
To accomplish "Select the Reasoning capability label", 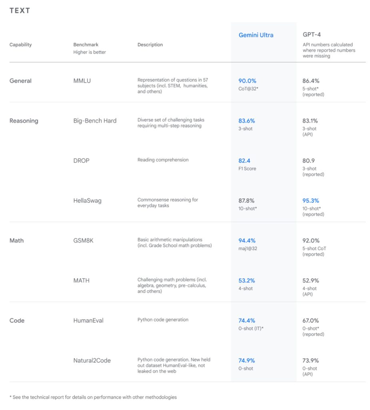I will 24,121.
